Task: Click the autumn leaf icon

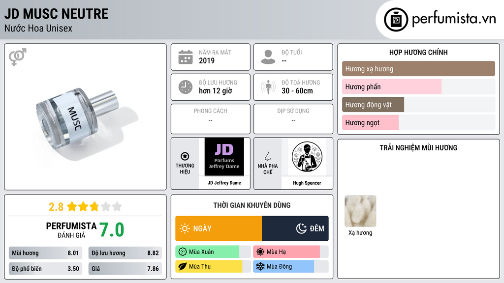Action: [x=183, y=267]
